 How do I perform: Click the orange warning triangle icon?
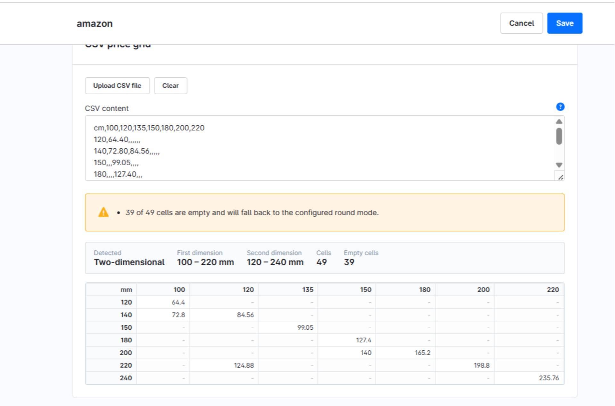click(103, 212)
